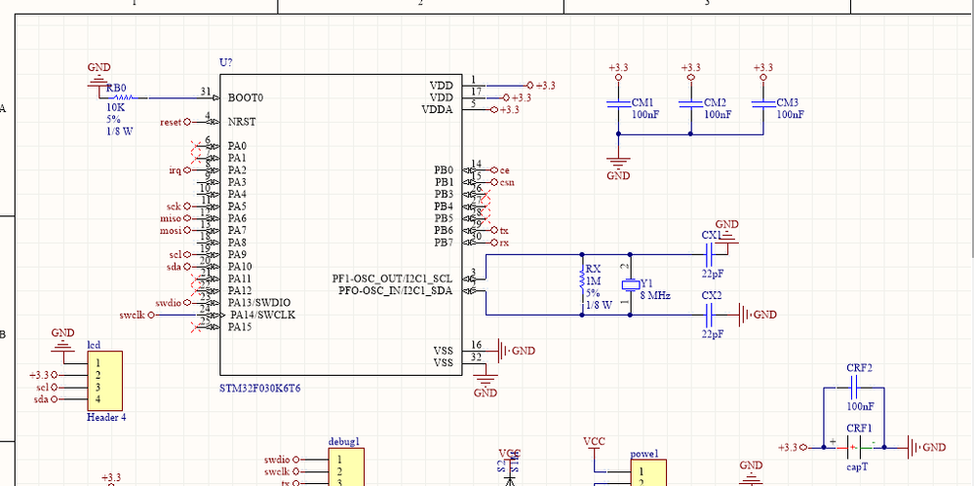Click the GND port right of CRF1
974x486 pixels.
pos(927,447)
